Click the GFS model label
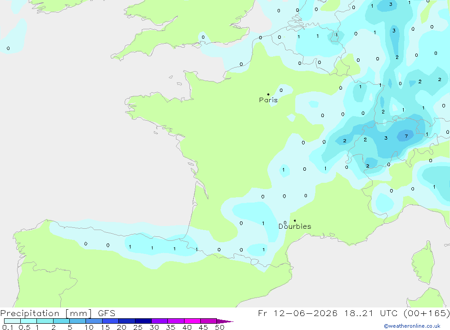This screenshot has width=450, height=330. 107,313
